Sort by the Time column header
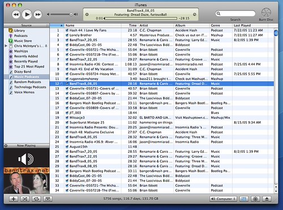283x210 pixels. coord(130,25)
